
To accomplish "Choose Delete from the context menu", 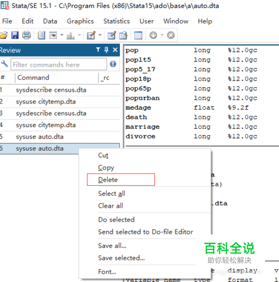I will pyautogui.click(x=145, y=180).
